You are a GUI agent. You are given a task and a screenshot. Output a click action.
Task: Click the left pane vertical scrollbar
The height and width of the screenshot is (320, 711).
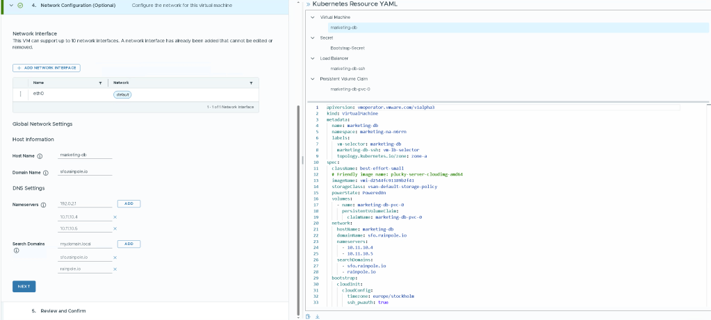pos(297,208)
